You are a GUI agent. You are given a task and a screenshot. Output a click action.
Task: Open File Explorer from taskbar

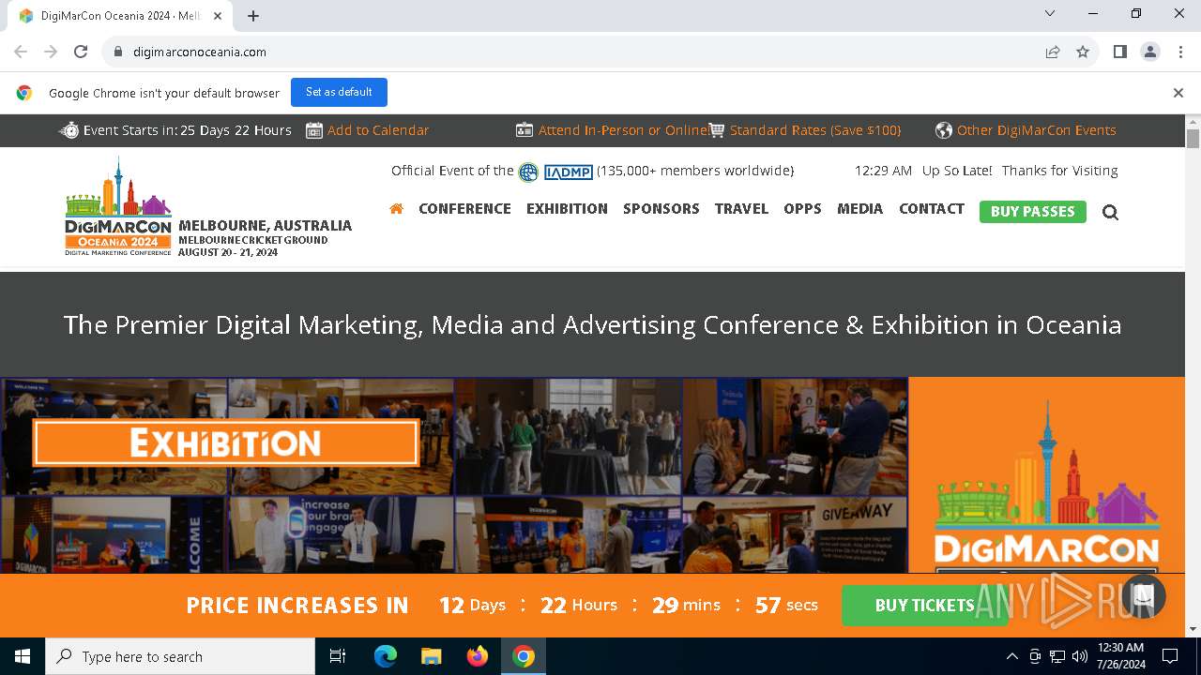432,656
